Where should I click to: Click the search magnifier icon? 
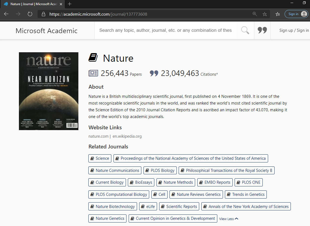pyautogui.click(x=245, y=30)
